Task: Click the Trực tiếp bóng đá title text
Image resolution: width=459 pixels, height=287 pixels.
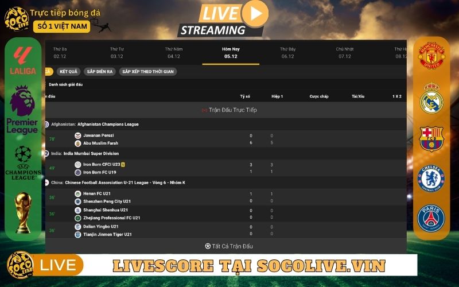Action: point(65,13)
